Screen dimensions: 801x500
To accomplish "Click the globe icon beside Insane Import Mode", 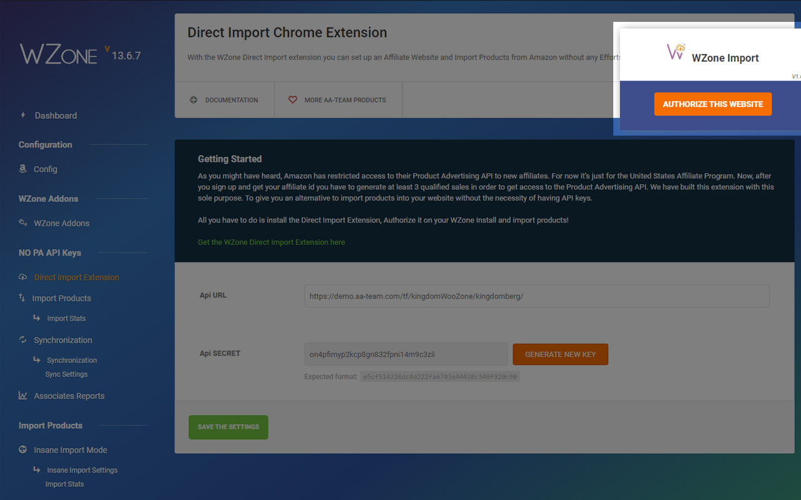I will point(23,449).
